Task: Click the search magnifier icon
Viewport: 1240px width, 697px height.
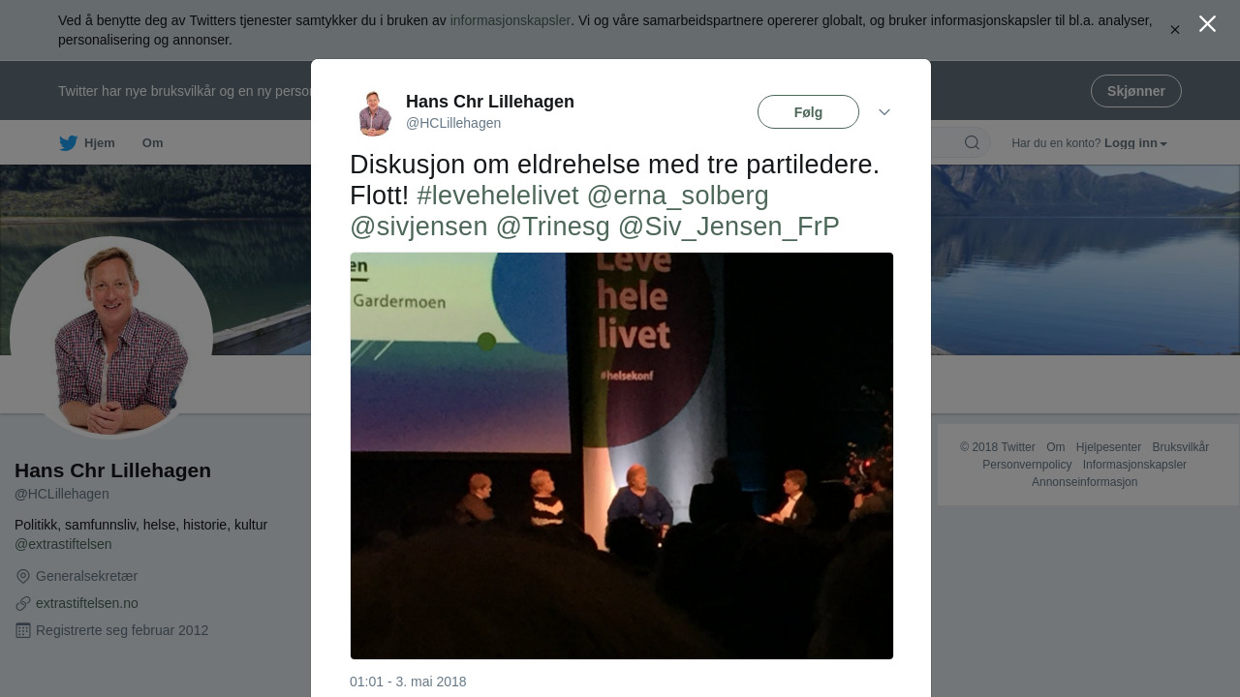Action: click(972, 143)
